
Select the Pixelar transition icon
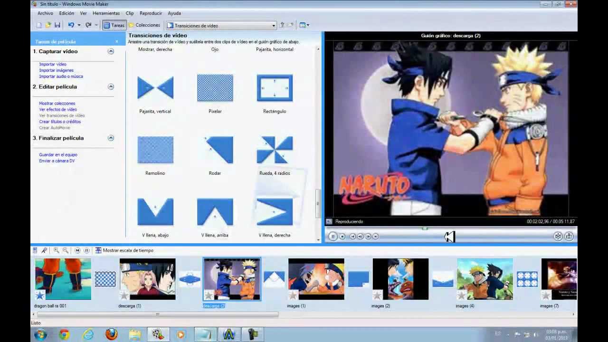(x=215, y=88)
